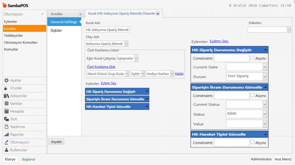The height and width of the screenshot is (165, 295).
Task: Toggle Async for Siparişin İkram Durumunu Güncelle
Action: (x=252, y=95)
